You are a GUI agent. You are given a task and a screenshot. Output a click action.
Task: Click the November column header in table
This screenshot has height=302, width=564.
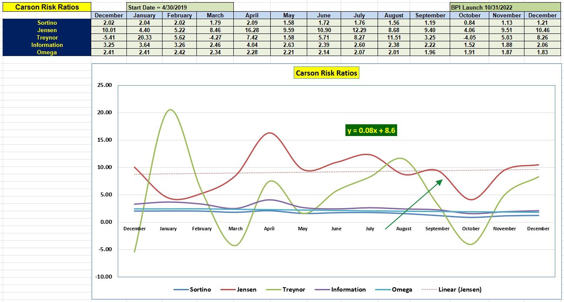507,15
